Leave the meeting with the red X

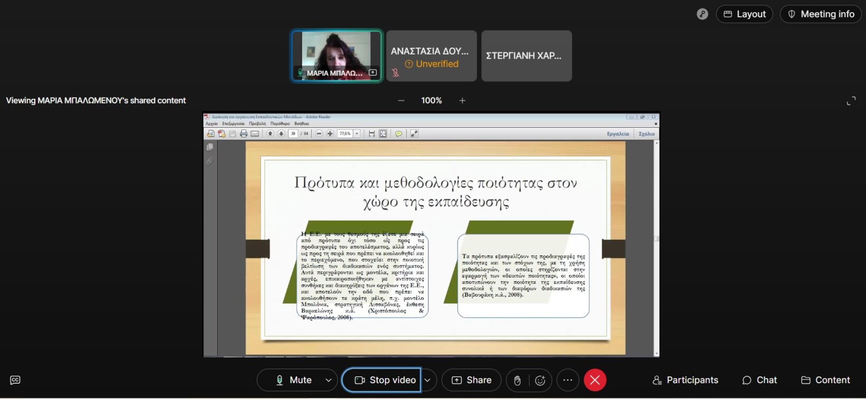tap(595, 380)
